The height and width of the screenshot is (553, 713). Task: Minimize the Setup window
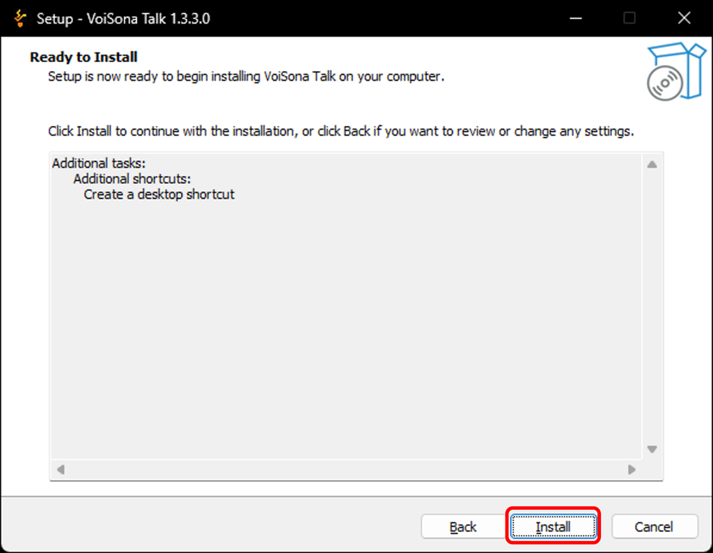(x=576, y=18)
